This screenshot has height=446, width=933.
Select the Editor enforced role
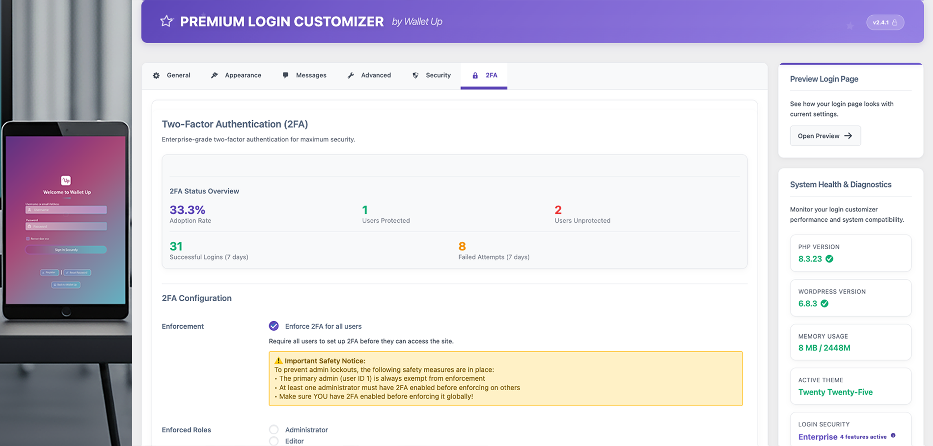pos(274,440)
